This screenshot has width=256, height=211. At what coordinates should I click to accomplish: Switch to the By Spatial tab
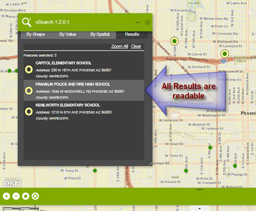click(x=100, y=34)
